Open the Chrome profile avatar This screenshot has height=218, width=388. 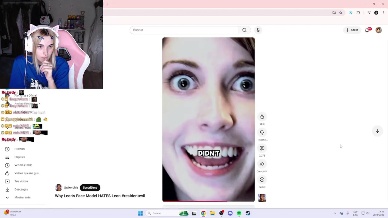376,13
